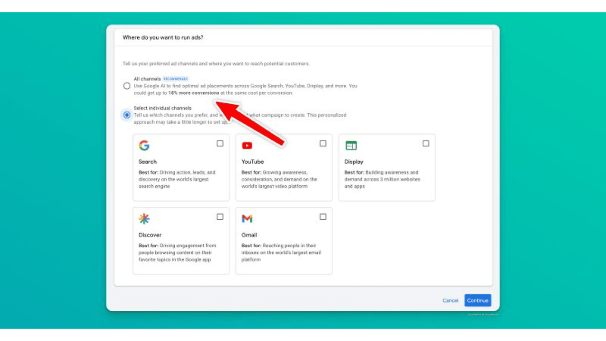Viewport: 606px width, 341px height.
Task: Click the YouTube play logo icon
Action: pyautogui.click(x=247, y=145)
